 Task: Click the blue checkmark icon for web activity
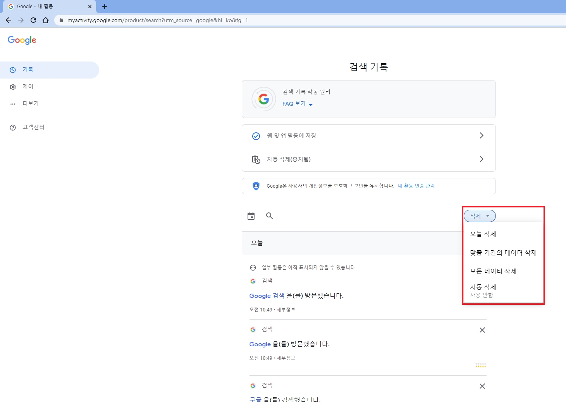tap(256, 136)
